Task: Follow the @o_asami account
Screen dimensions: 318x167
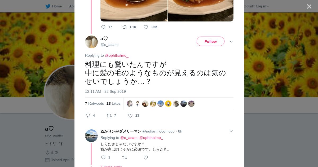Action: [210, 42]
